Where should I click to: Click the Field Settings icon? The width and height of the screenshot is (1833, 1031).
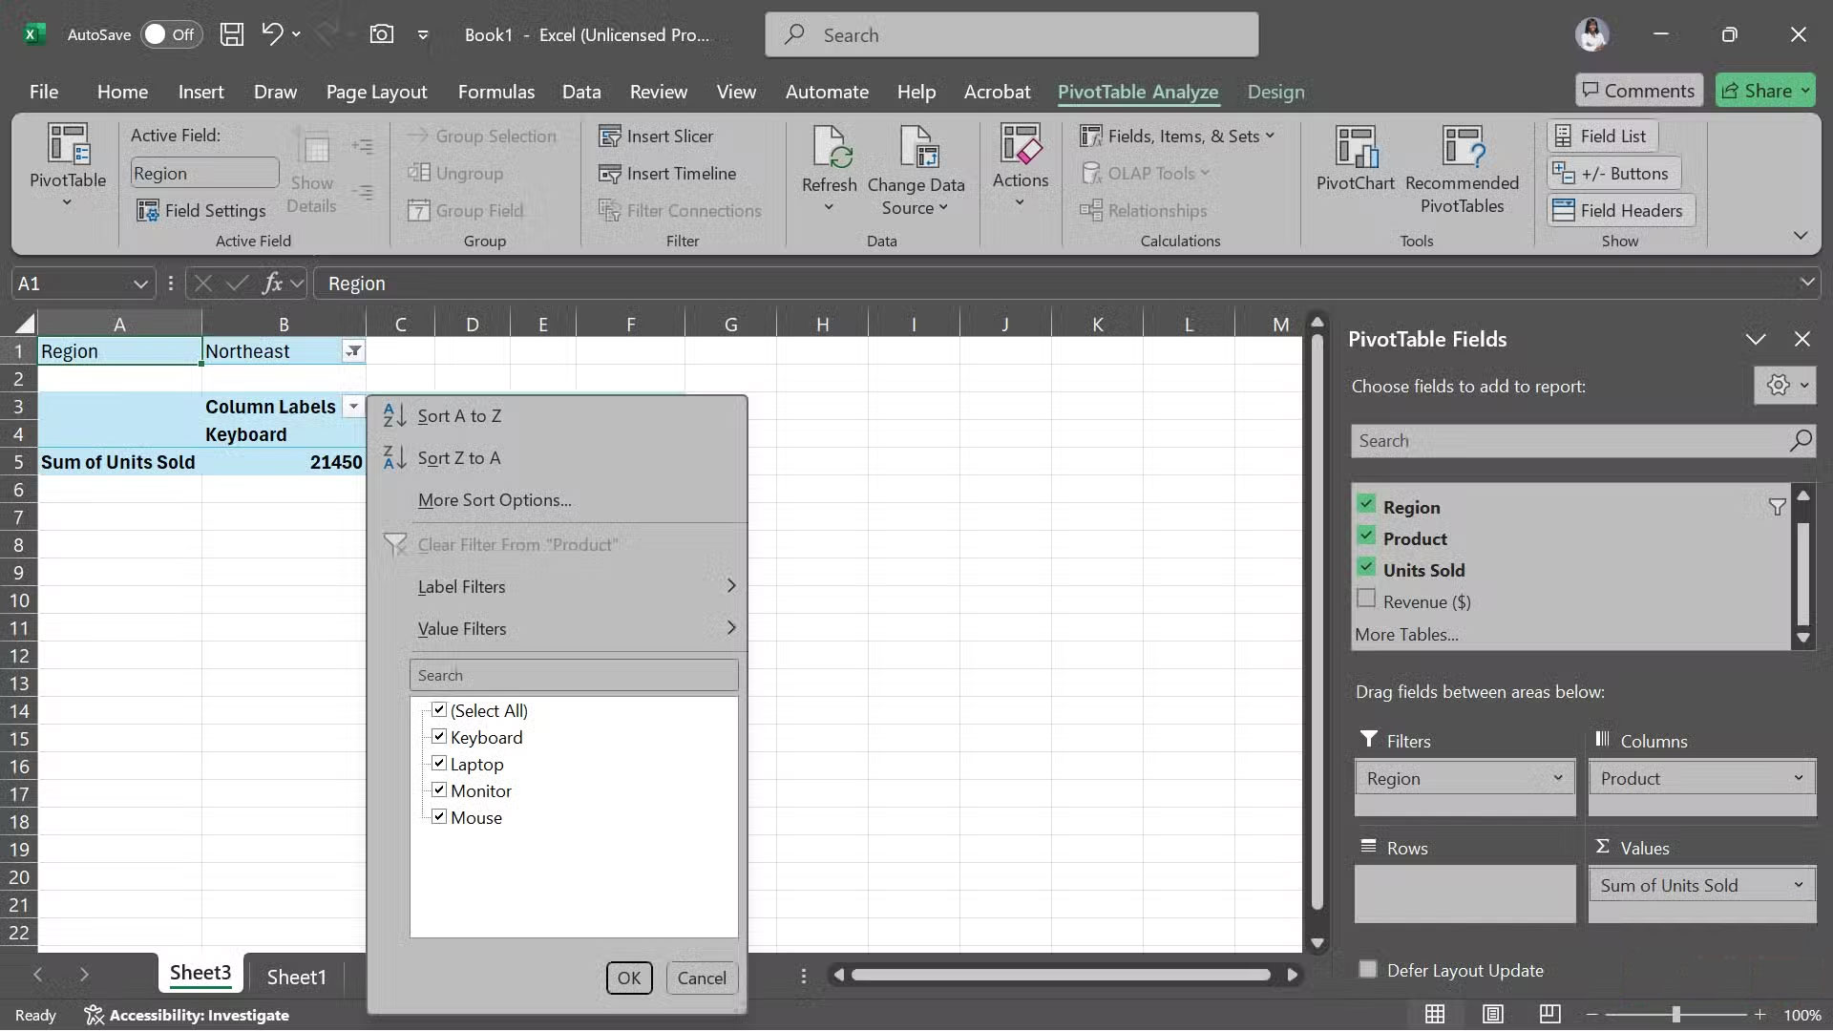(149, 210)
